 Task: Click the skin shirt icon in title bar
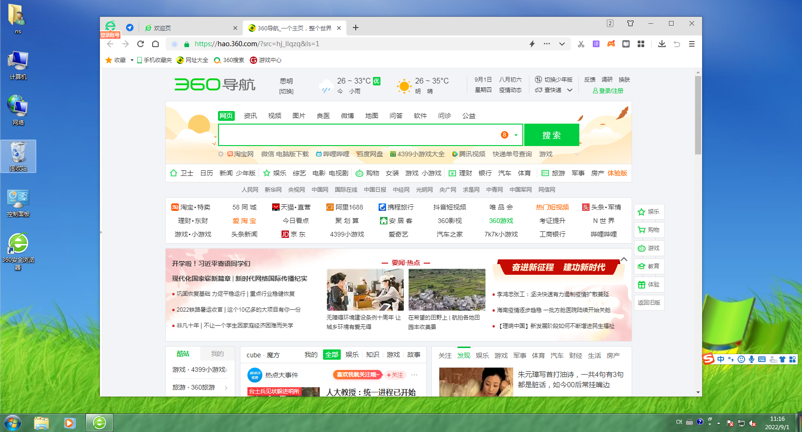630,23
